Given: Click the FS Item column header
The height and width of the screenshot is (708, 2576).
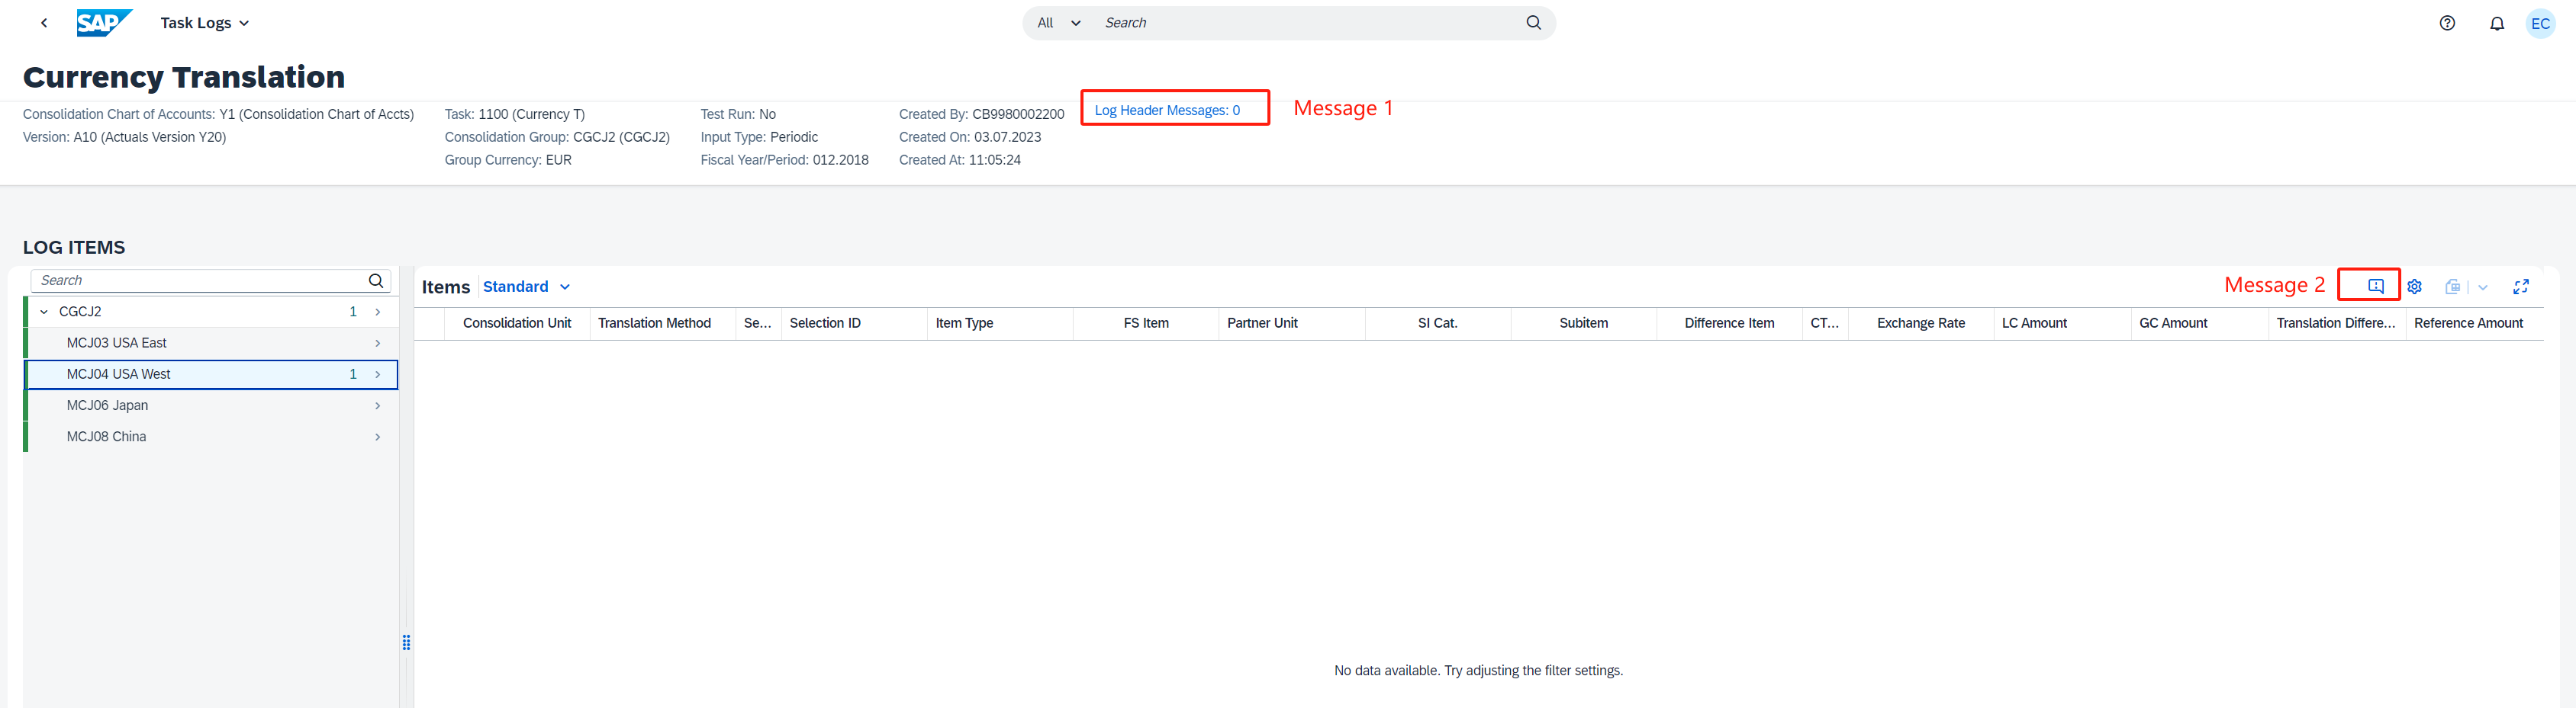Looking at the screenshot, I should tap(1146, 324).
